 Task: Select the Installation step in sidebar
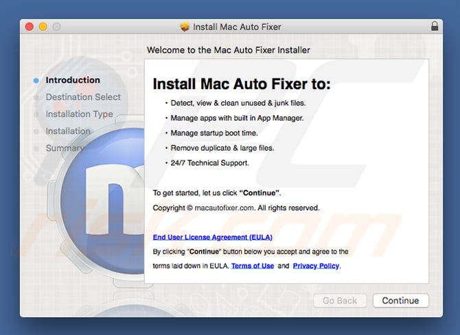point(68,131)
